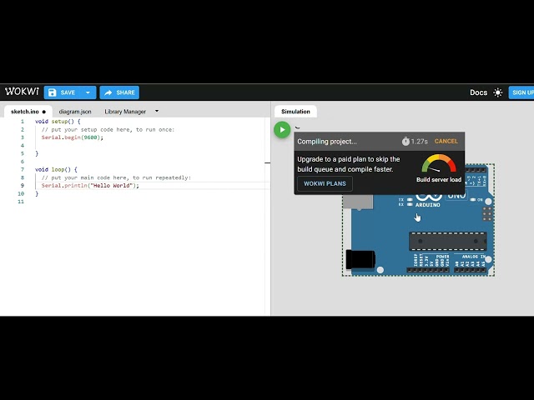The image size is (534, 400).
Task: Expand the editor tabs dropdown arrow
Action: [x=157, y=111]
